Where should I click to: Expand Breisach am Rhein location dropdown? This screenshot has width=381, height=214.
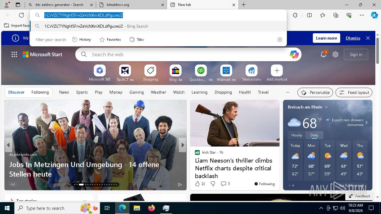[326, 107]
